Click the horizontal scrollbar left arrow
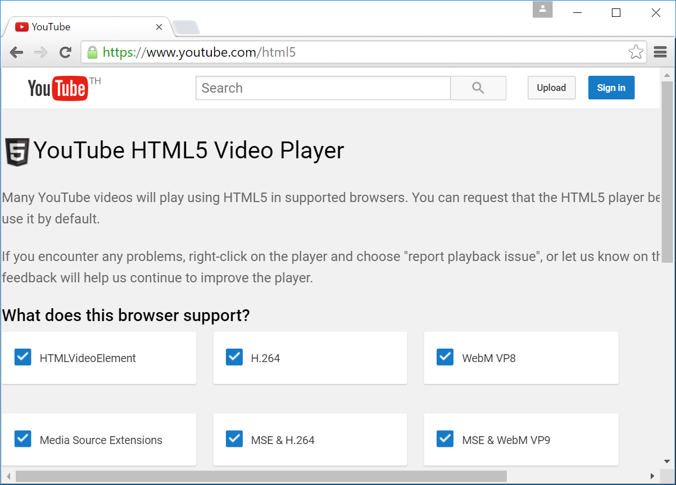The width and height of the screenshot is (676, 485). (8, 477)
